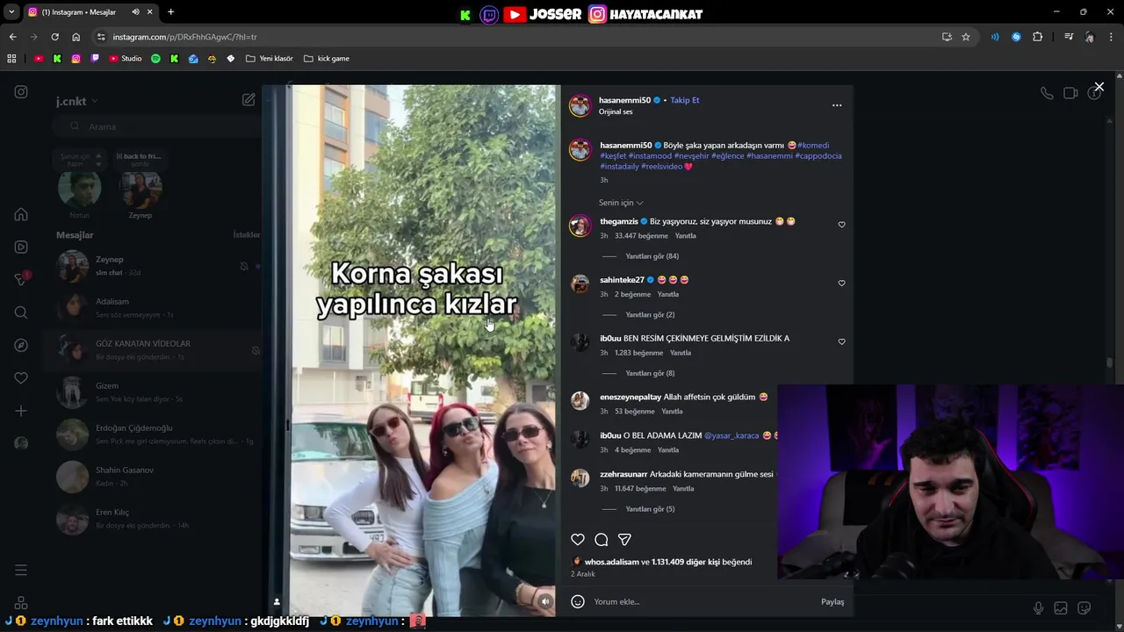The width and height of the screenshot is (1124, 632).
Task: Expand 8 replies under ib0uu comment
Action: click(x=650, y=374)
